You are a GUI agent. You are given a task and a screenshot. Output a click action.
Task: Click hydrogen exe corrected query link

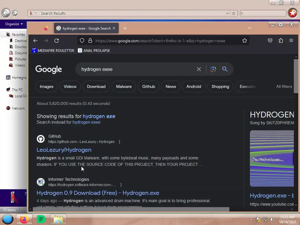coord(99,116)
